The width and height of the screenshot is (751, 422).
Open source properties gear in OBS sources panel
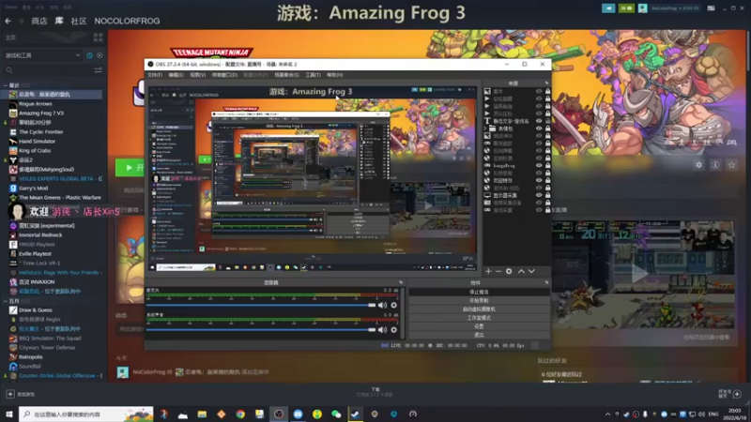pyautogui.click(x=509, y=271)
